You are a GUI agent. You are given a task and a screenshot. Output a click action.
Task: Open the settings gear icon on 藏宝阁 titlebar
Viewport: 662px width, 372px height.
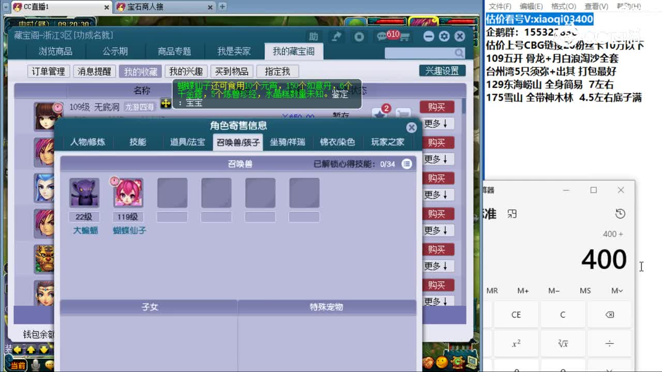[444, 36]
